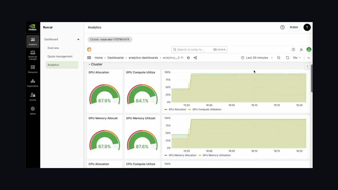Click the GPU Memory Allocation gauge title
Screen dimensions: 338x190
[x=103, y=118]
